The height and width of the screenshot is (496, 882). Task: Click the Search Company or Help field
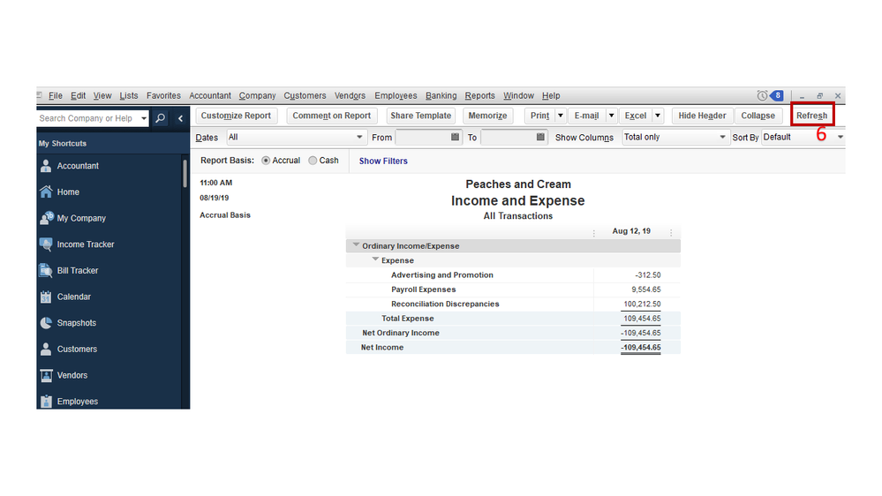tap(88, 118)
